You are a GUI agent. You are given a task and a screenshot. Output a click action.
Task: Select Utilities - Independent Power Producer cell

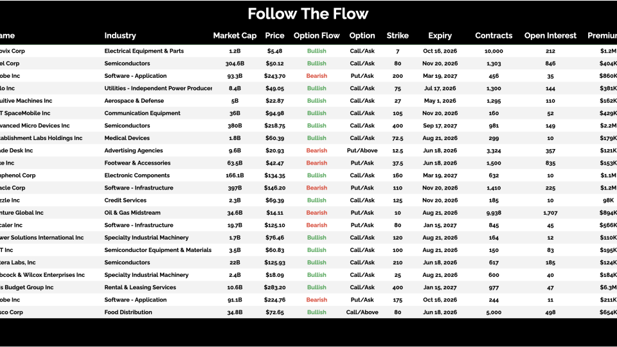point(158,89)
